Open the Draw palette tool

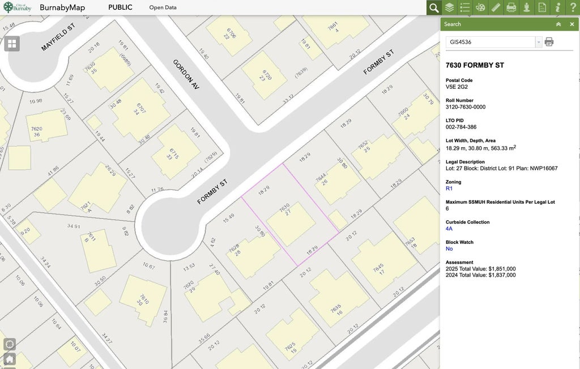[x=480, y=7]
